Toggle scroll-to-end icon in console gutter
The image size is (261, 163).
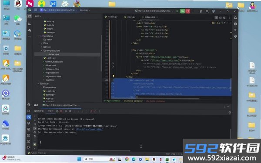(x=35, y=128)
